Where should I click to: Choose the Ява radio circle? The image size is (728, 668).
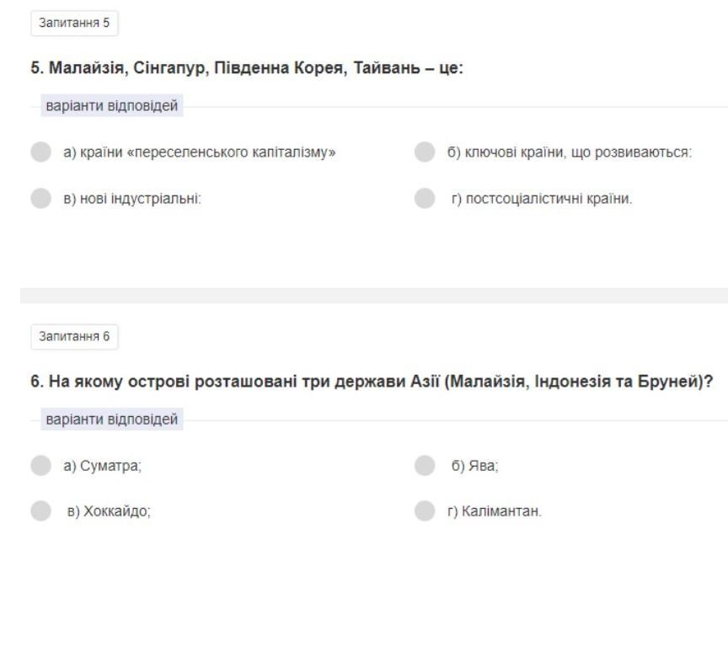(x=425, y=466)
